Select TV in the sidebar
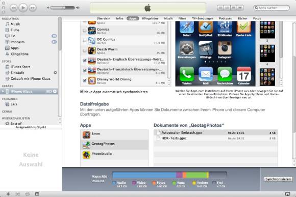 coord(13,36)
